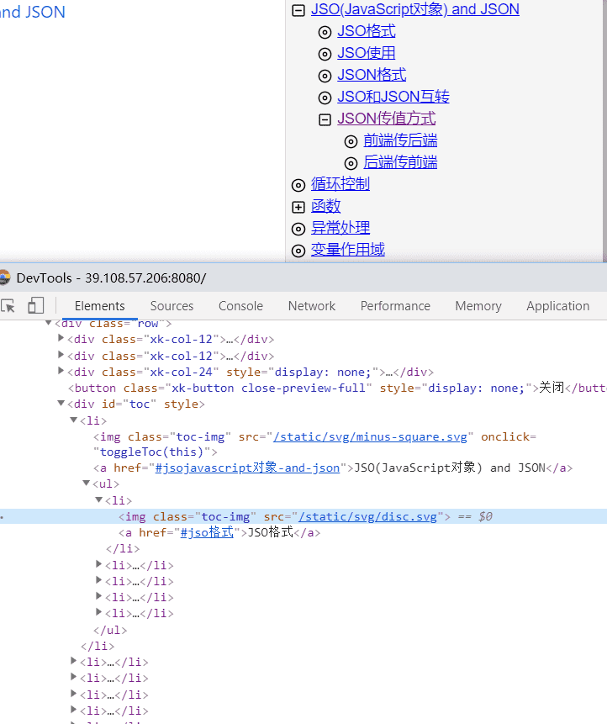Switch to the Console tab
The image size is (607, 724).
coord(240,306)
